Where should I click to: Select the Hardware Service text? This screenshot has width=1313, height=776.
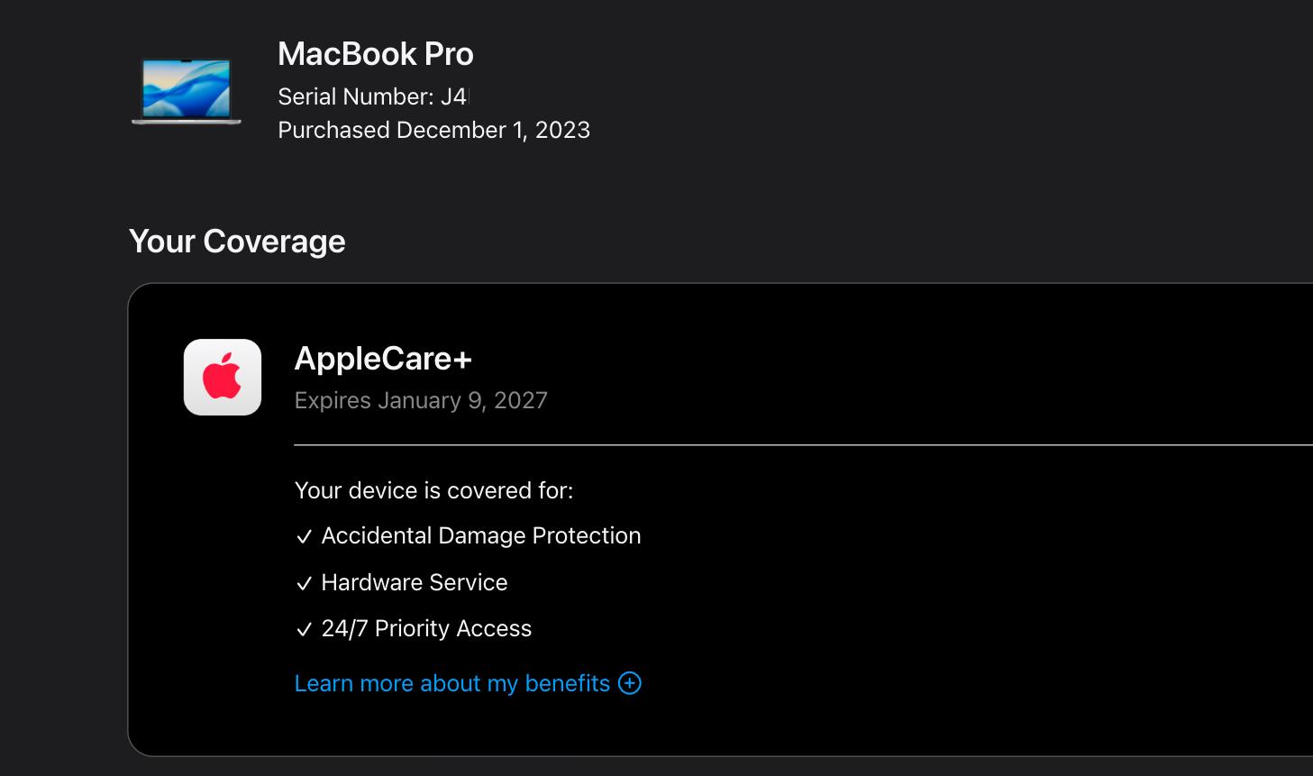tap(415, 582)
